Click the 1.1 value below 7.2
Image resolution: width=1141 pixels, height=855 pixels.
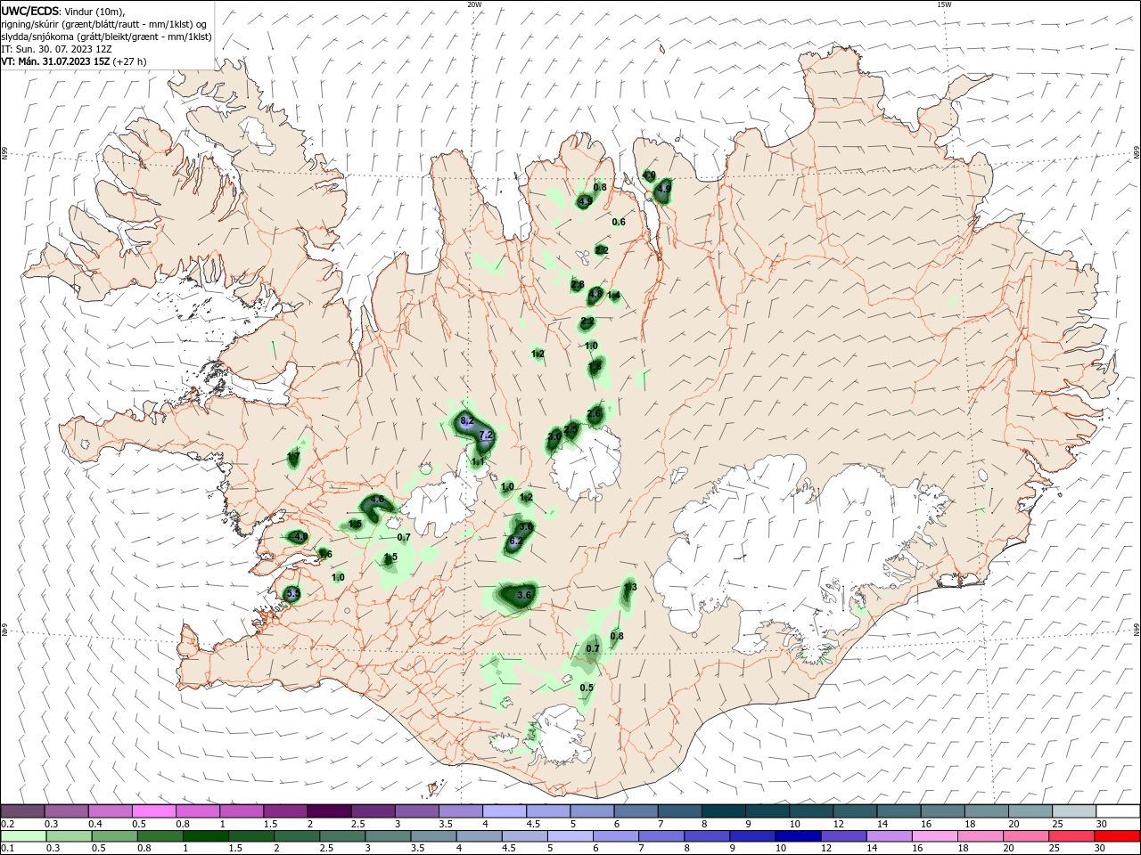[478, 461]
